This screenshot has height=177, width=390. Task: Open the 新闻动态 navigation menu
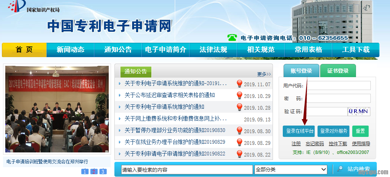point(70,50)
